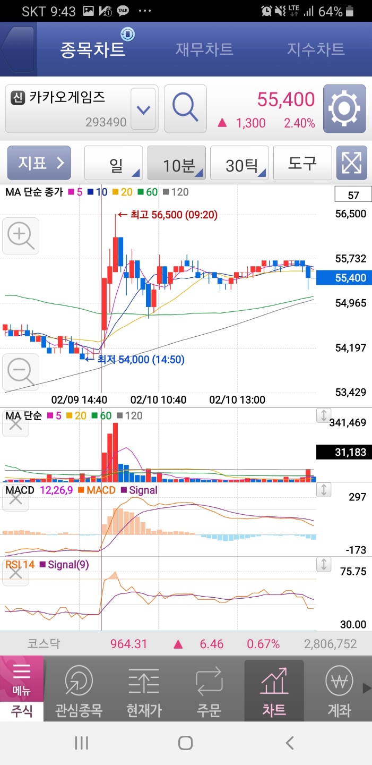372x765 pixels.
Task: Tap MA 20 orange legend in price chart
Action: tap(123, 192)
